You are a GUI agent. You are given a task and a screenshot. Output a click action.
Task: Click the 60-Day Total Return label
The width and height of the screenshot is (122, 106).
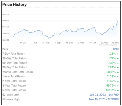click(x=15, y=63)
